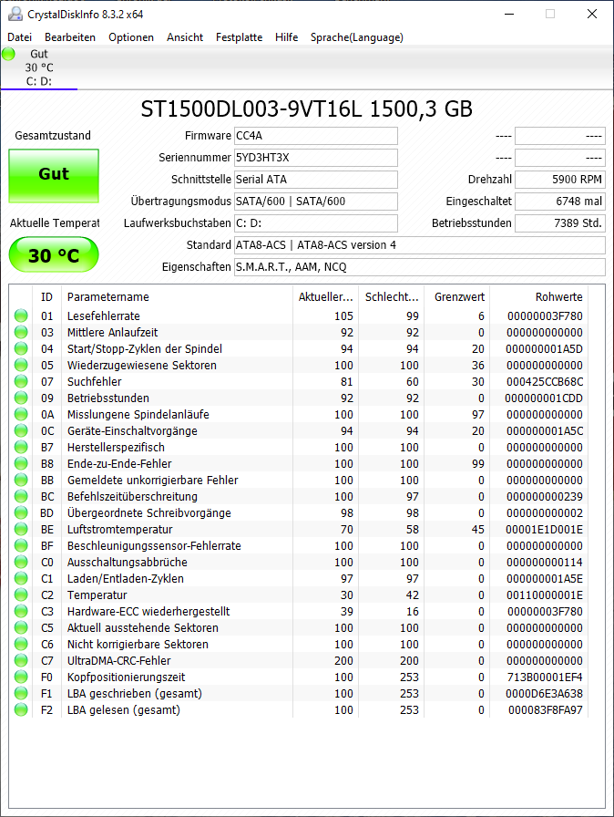The image size is (614, 817).
Task: Click status icon for Kopfpositionierungszeit row
Action: click(x=21, y=677)
